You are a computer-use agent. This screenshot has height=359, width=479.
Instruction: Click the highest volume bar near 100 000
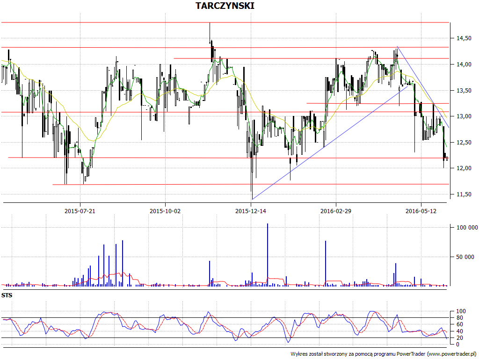point(268,255)
